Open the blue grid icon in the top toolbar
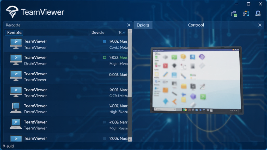Viewport: 267px width, 150px height. click(x=246, y=14)
